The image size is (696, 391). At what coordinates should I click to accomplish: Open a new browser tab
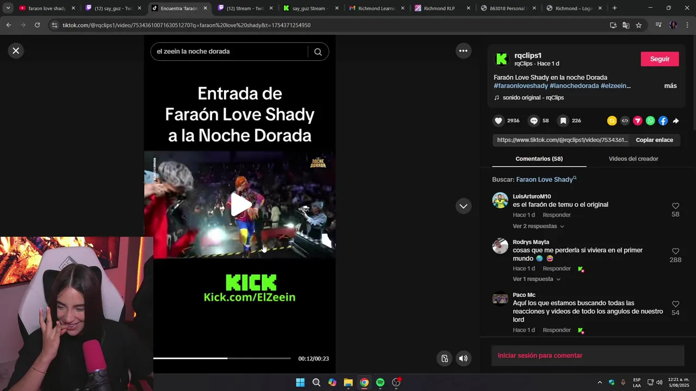614,8
